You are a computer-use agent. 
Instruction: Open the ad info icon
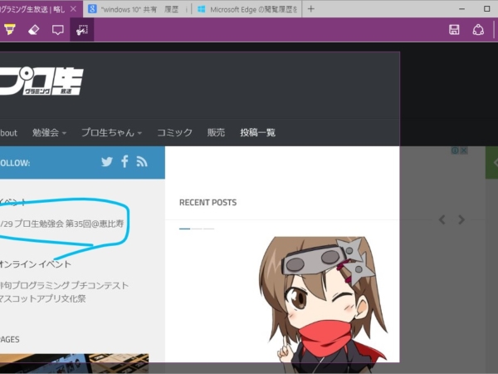455,150
